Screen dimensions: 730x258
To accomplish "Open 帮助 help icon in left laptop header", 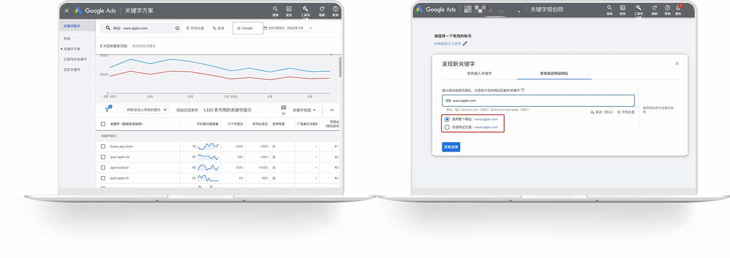I will (x=335, y=9).
